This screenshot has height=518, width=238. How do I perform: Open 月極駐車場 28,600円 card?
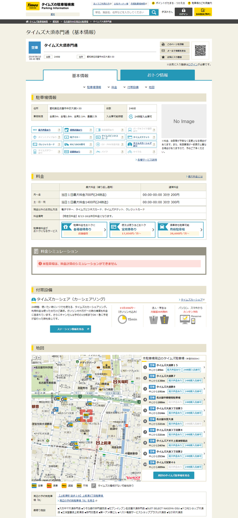[x=180, y=230]
